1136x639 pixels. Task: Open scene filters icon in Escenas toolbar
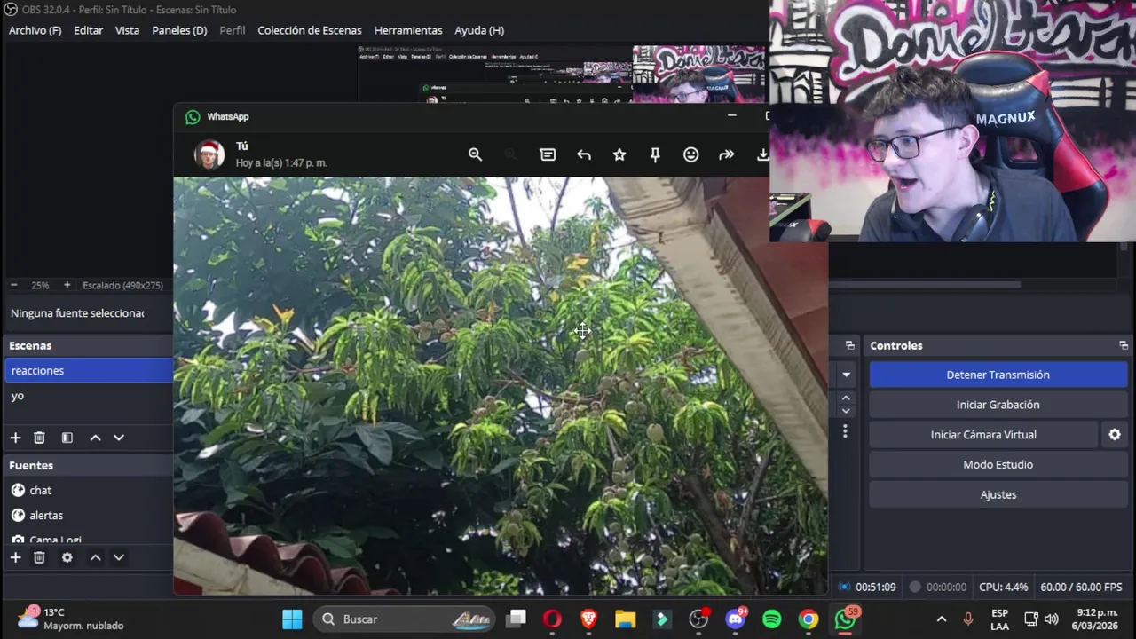[67, 438]
